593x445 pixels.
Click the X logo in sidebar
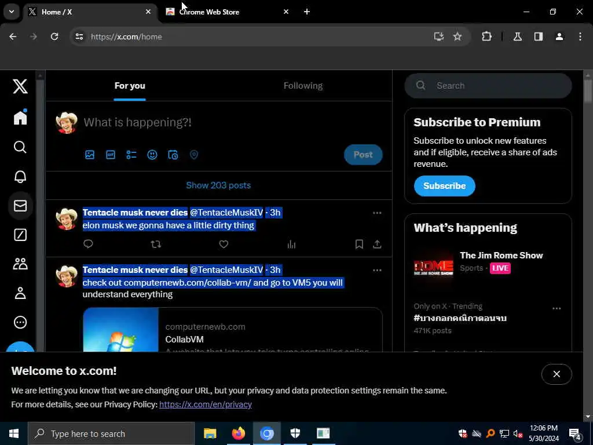point(20,86)
